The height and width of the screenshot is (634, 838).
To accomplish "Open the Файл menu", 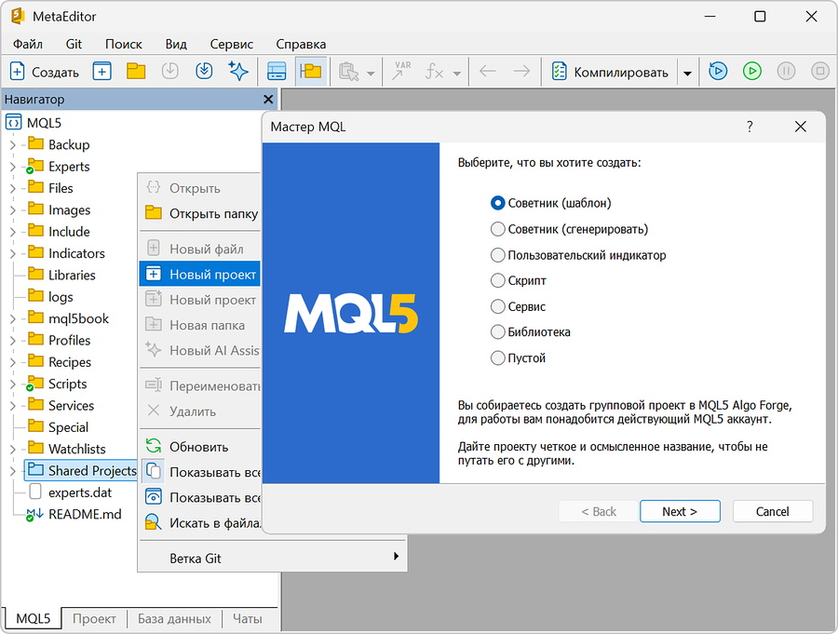I will pyautogui.click(x=28, y=44).
